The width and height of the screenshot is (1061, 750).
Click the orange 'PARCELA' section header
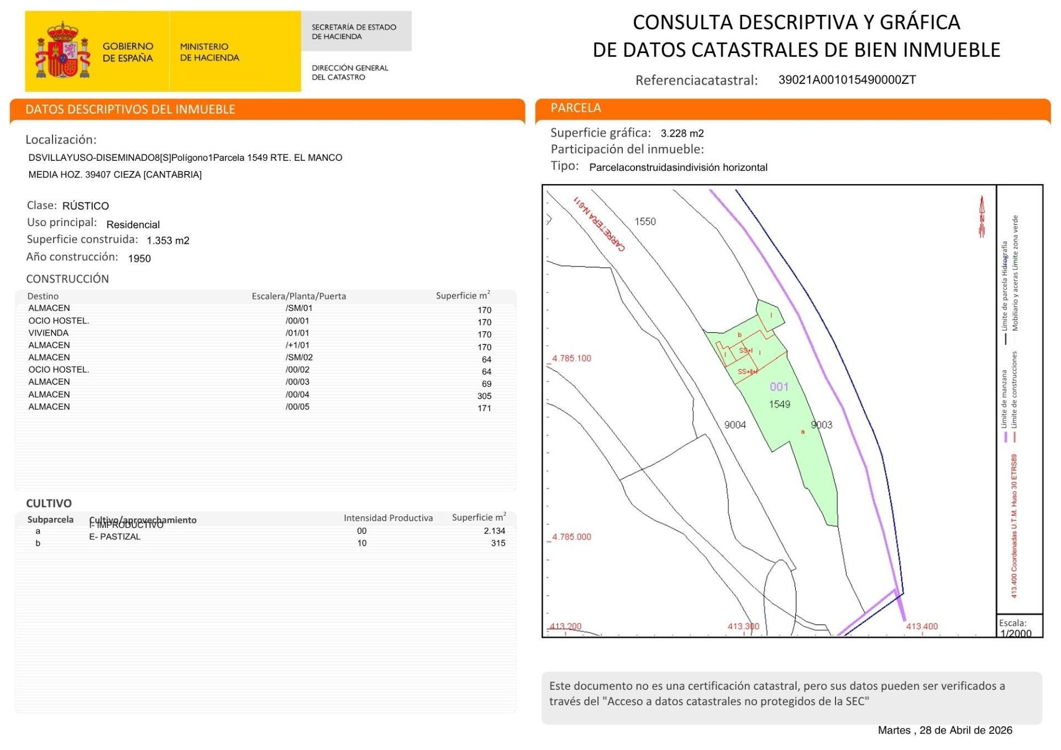click(x=793, y=108)
